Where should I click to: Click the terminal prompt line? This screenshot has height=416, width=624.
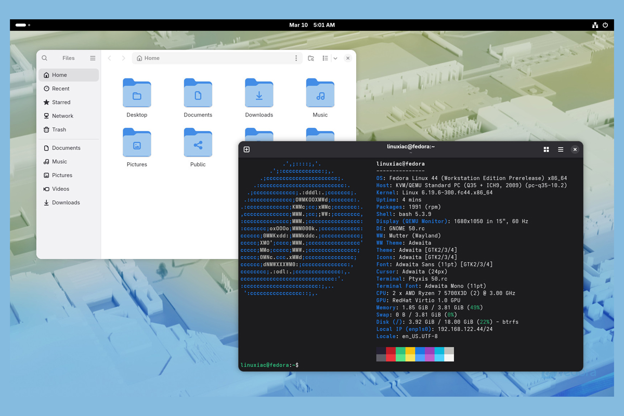269,365
